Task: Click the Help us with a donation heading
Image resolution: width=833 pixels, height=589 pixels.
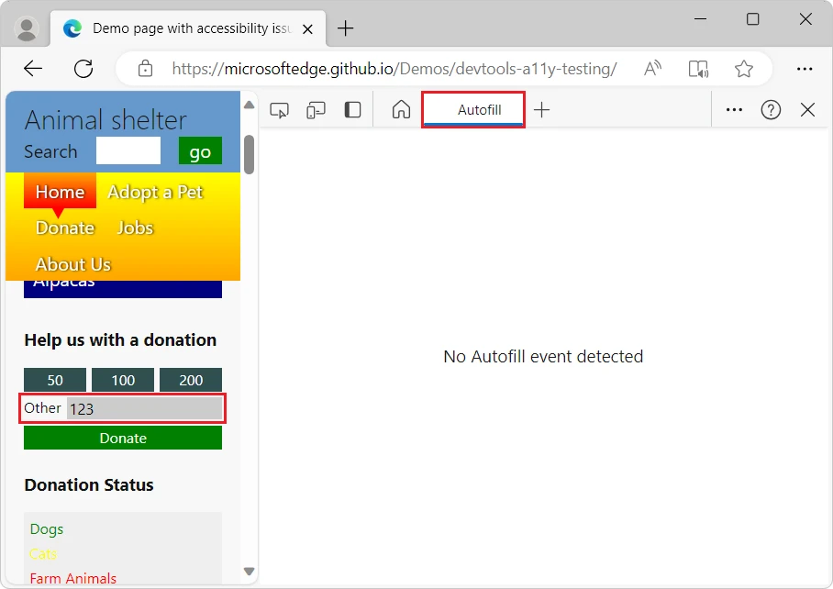Action: (x=120, y=339)
